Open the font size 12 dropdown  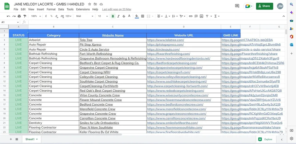click(x=103, y=16)
